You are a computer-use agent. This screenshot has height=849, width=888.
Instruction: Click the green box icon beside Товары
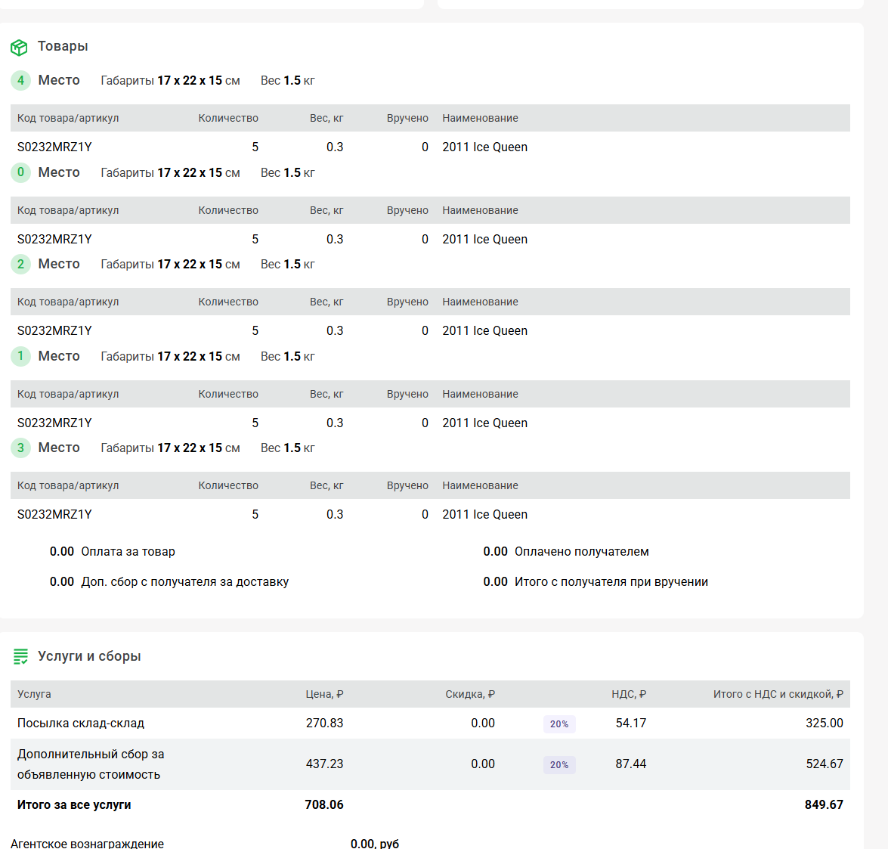tap(19, 48)
